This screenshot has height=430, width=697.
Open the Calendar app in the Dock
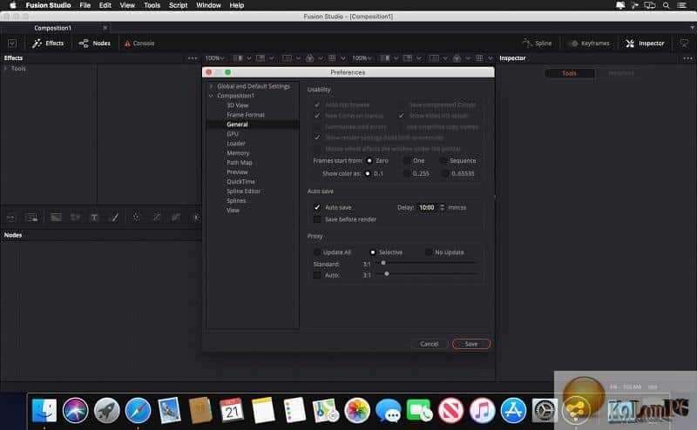point(232,410)
